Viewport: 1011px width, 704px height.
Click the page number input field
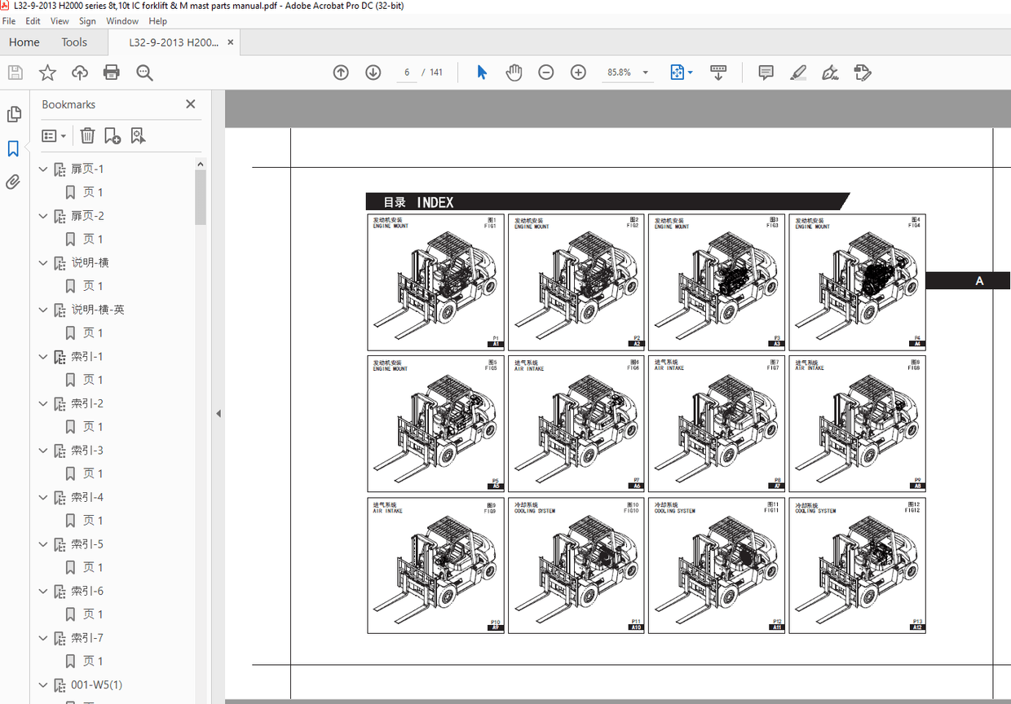pyautogui.click(x=406, y=72)
